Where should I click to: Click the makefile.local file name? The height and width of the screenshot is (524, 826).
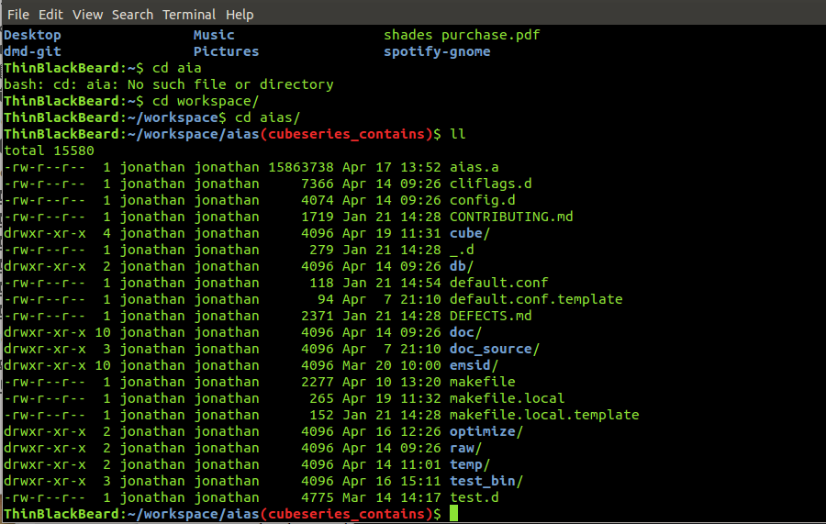point(507,398)
